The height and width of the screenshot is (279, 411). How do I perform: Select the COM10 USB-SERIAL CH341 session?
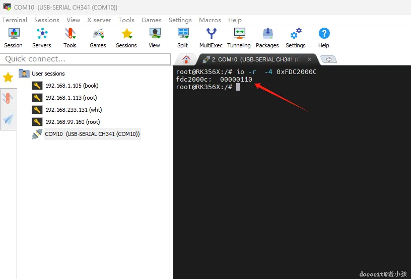coord(92,134)
